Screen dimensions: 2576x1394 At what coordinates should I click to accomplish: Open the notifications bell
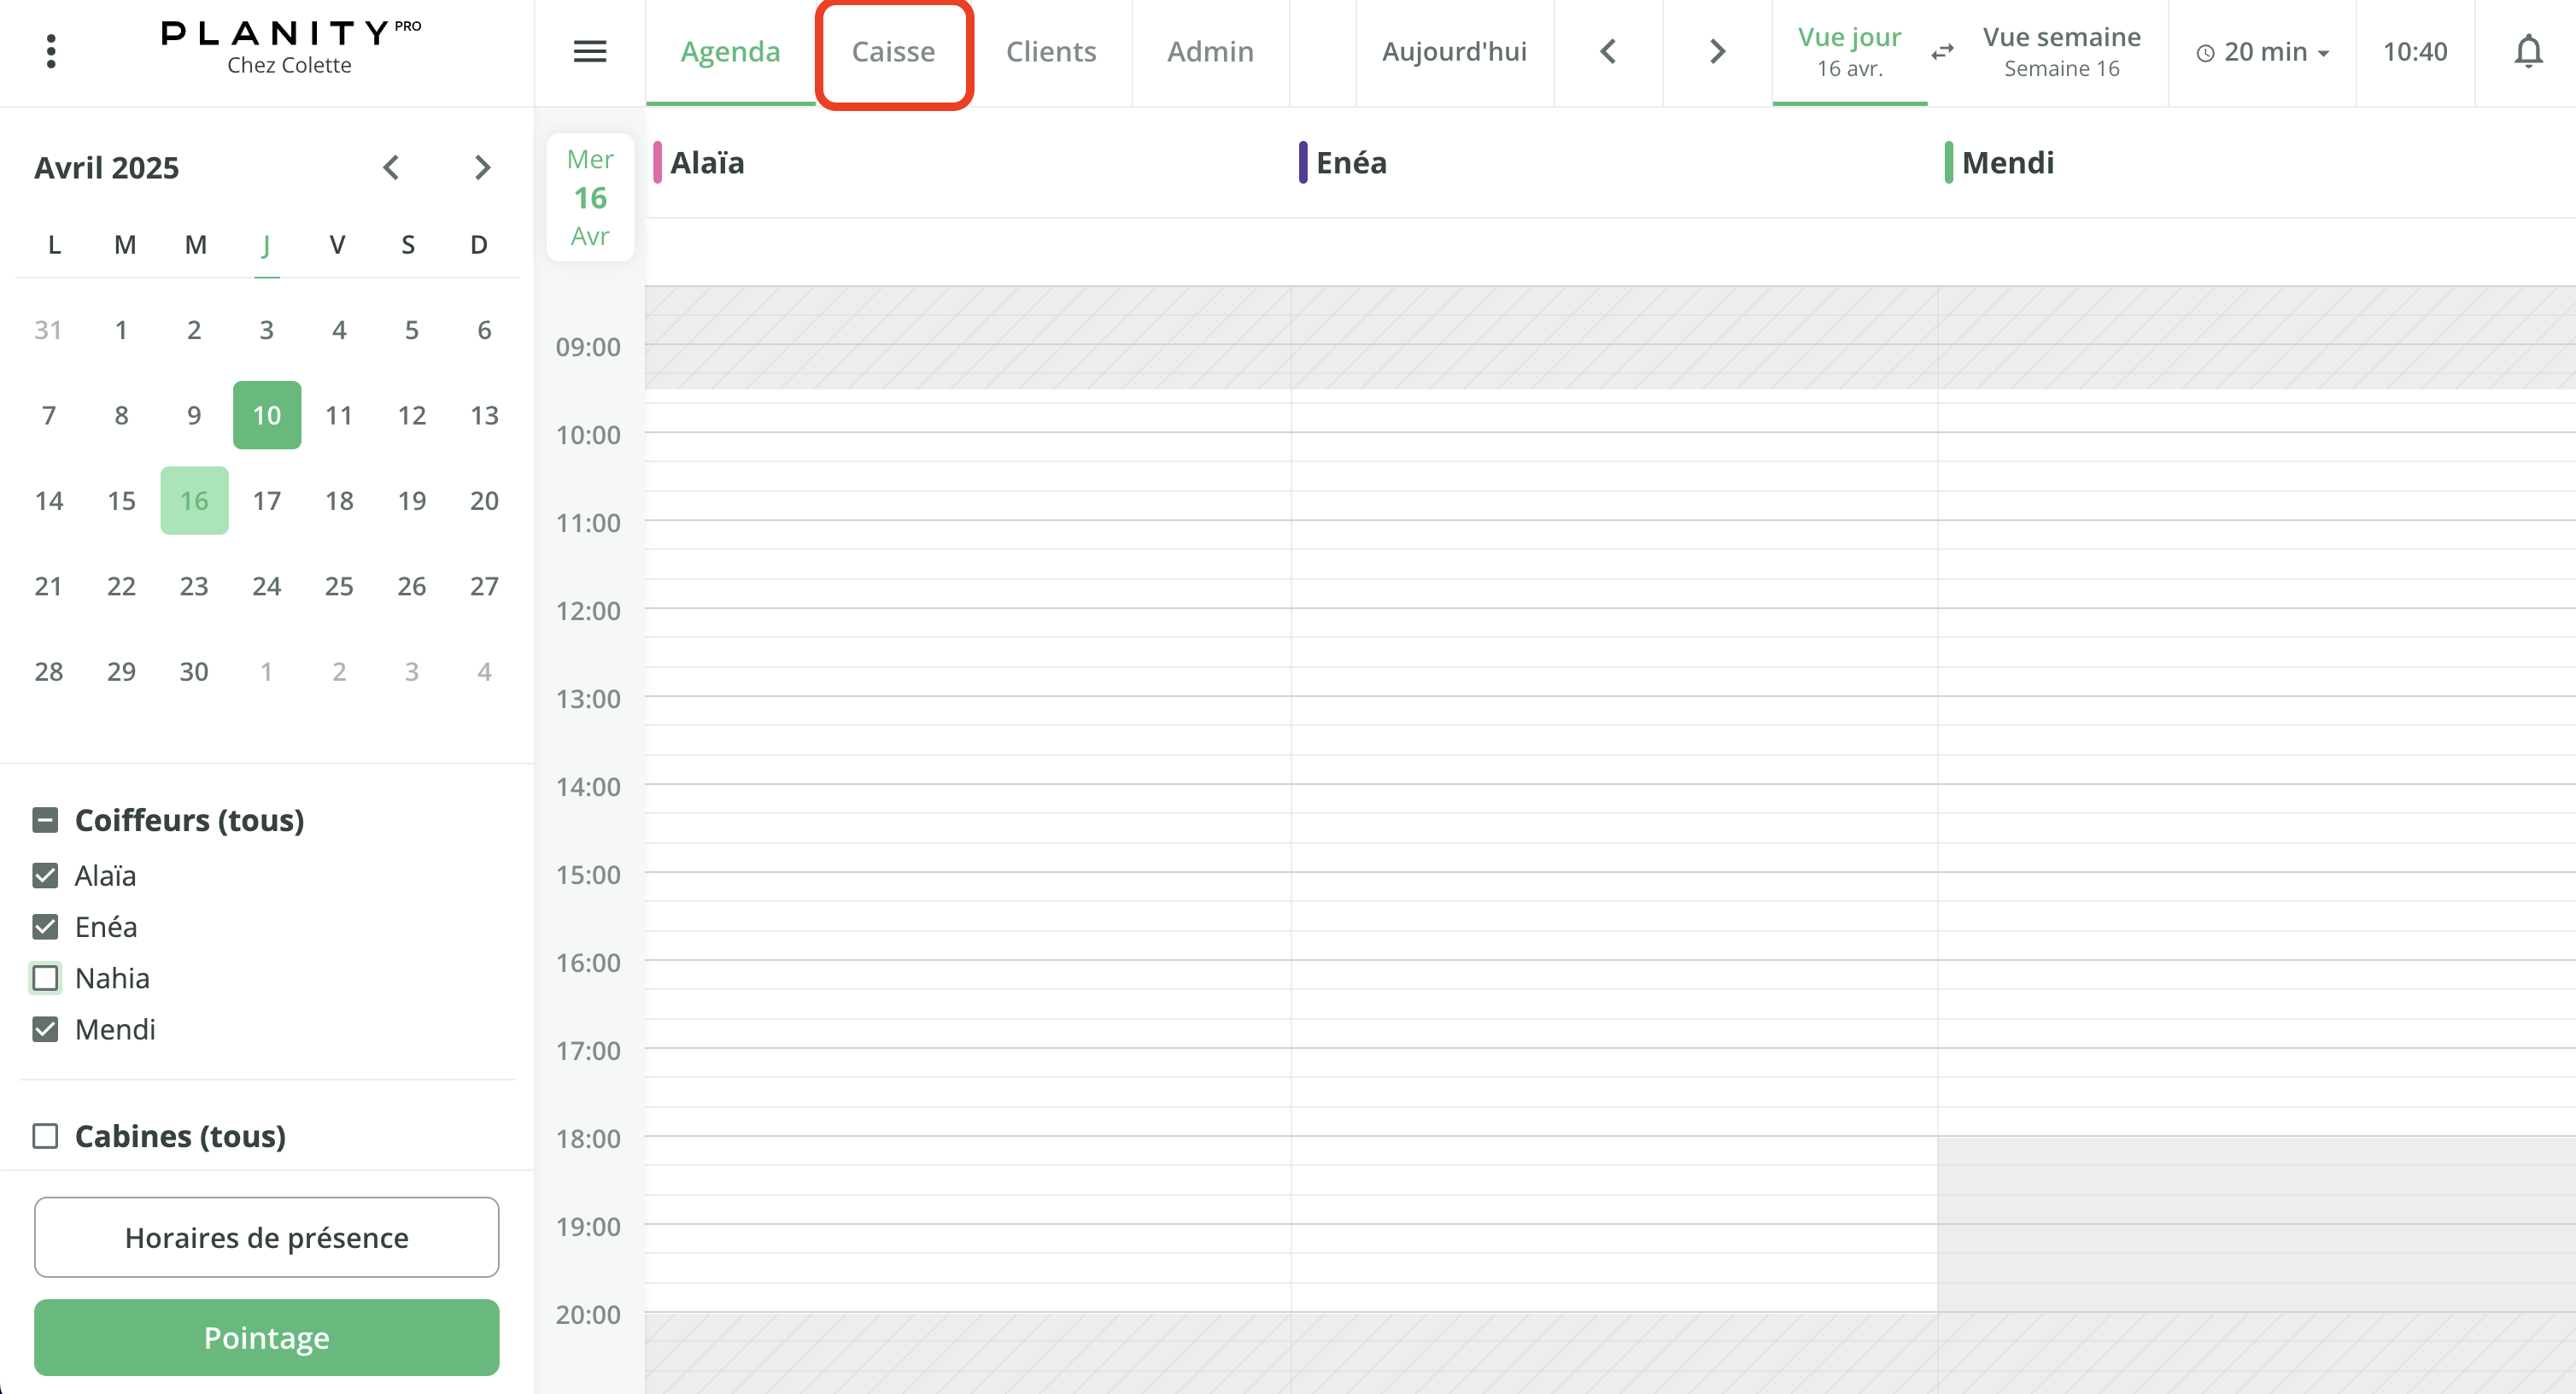coord(2527,51)
